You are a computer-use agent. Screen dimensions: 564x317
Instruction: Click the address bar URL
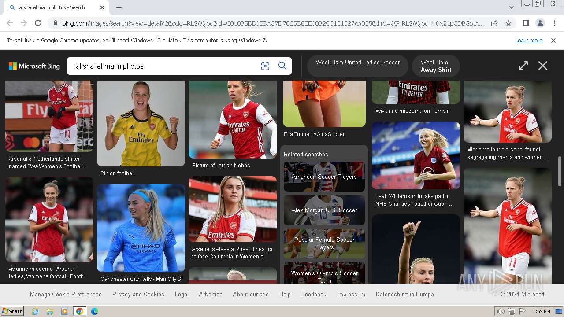tap(272, 23)
